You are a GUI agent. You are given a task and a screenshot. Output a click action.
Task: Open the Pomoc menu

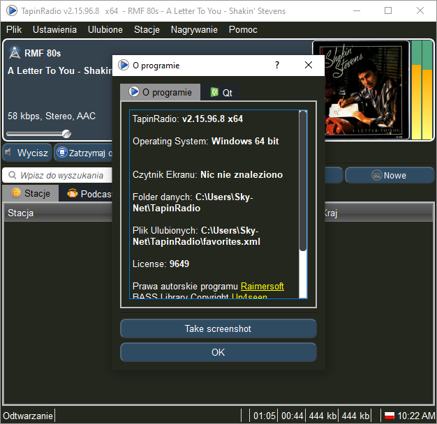click(243, 29)
